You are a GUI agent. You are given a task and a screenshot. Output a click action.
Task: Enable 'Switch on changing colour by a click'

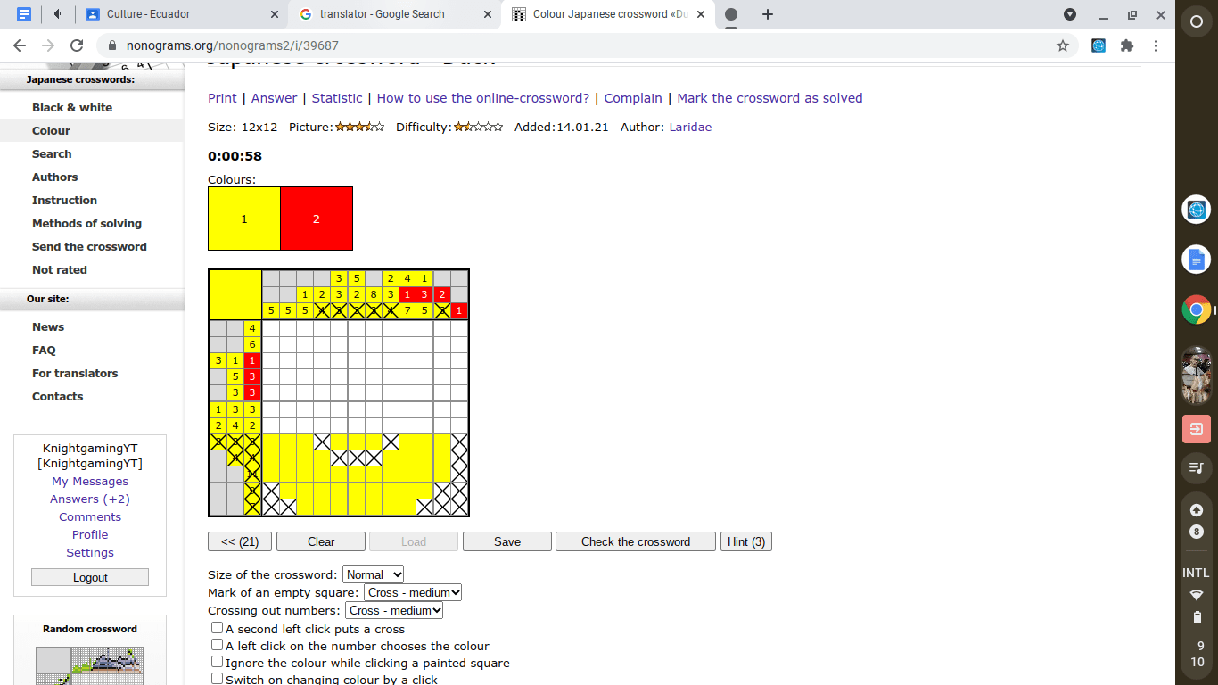point(217,678)
